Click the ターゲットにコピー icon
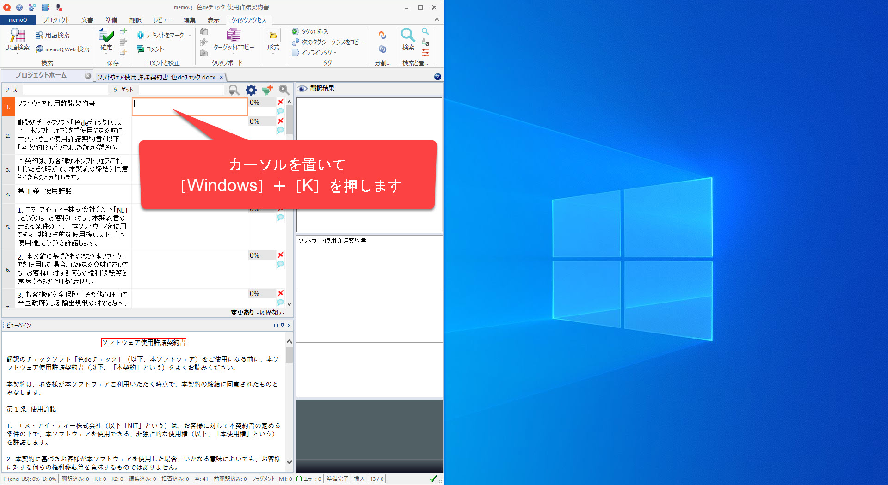Viewport: 888px width, 485px height. pyautogui.click(x=233, y=36)
